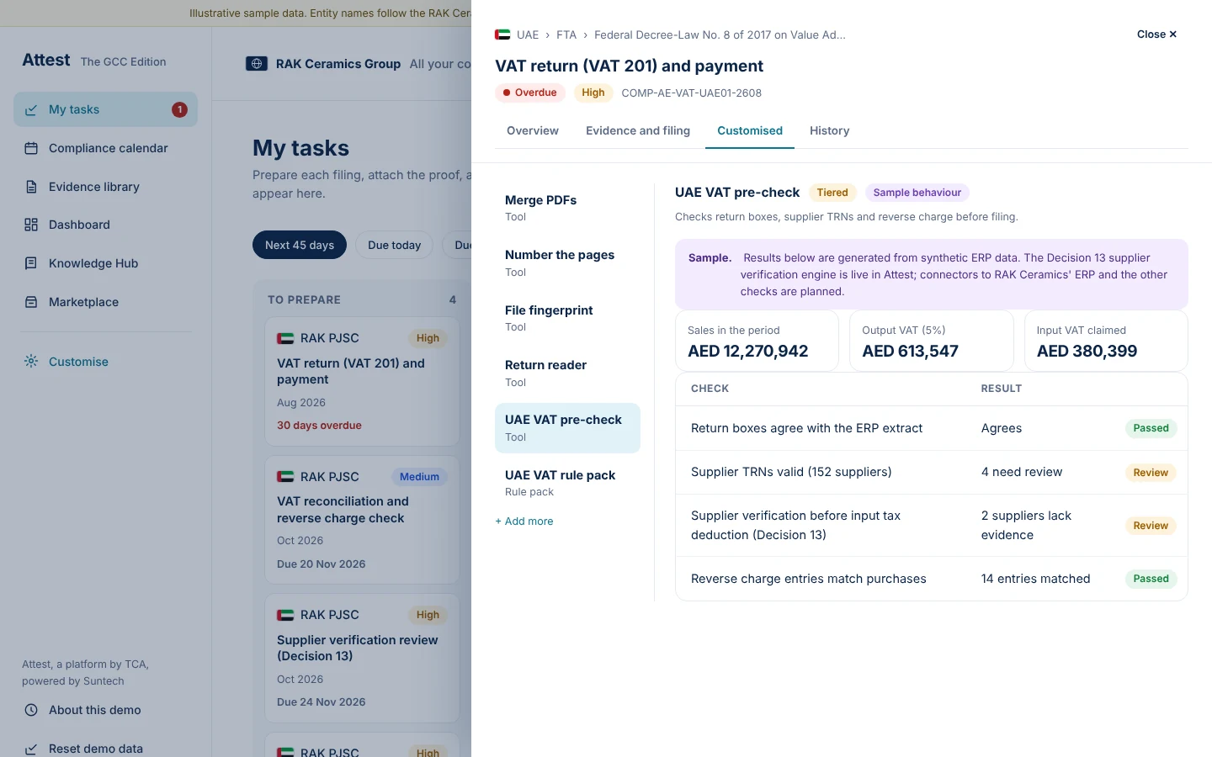The width and height of the screenshot is (1212, 757).
Task: Click the Customise gear icon
Action: coord(31,362)
